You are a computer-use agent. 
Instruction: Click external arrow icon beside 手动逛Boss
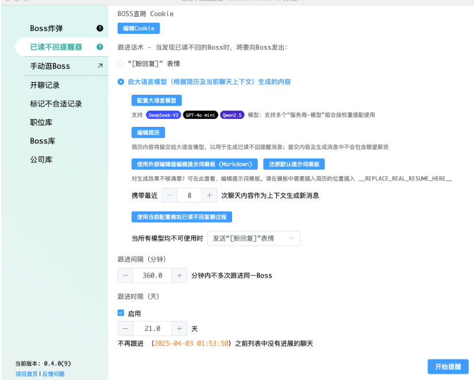coord(100,66)
